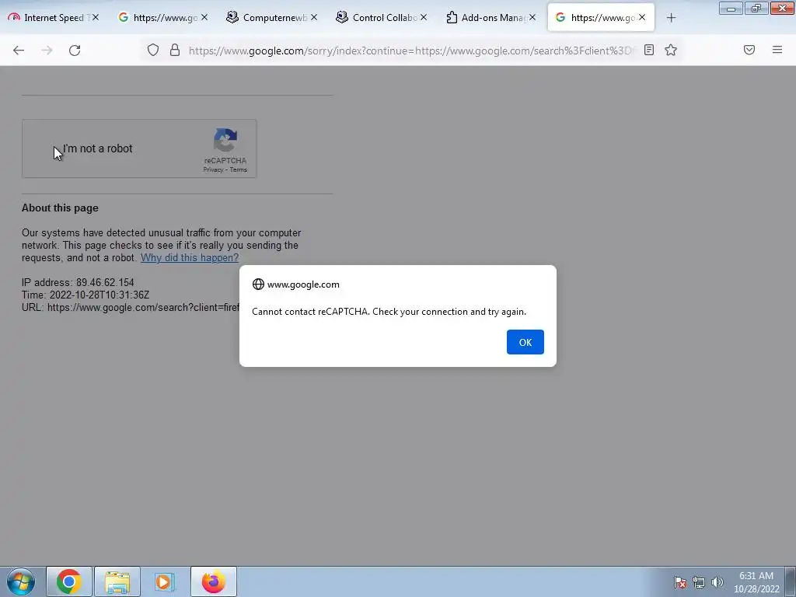Screen dimensions: 796x597
Task: Open Windows Explorer from the taskbar
Action: pyautogui.click(x=117, y=581)
